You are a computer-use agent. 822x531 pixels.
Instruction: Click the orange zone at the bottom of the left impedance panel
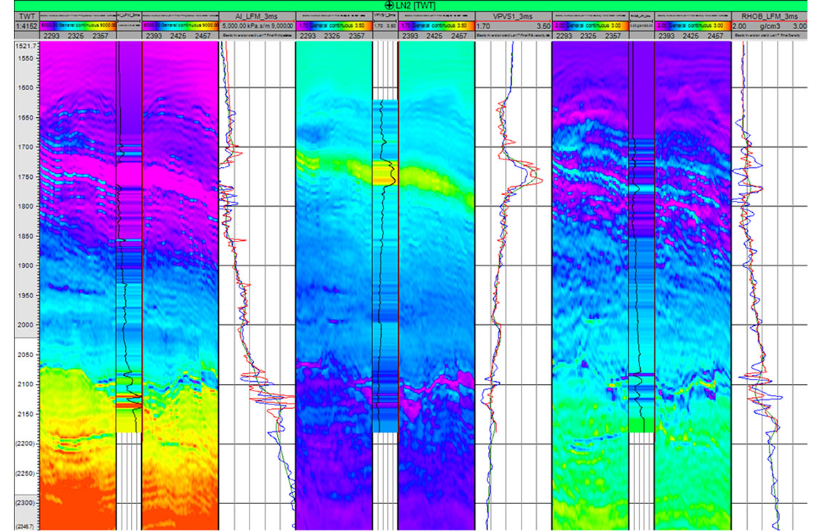point(73,509)
